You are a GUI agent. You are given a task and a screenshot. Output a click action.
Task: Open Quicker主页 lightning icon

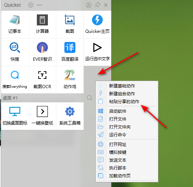click(x=97, y=24)
